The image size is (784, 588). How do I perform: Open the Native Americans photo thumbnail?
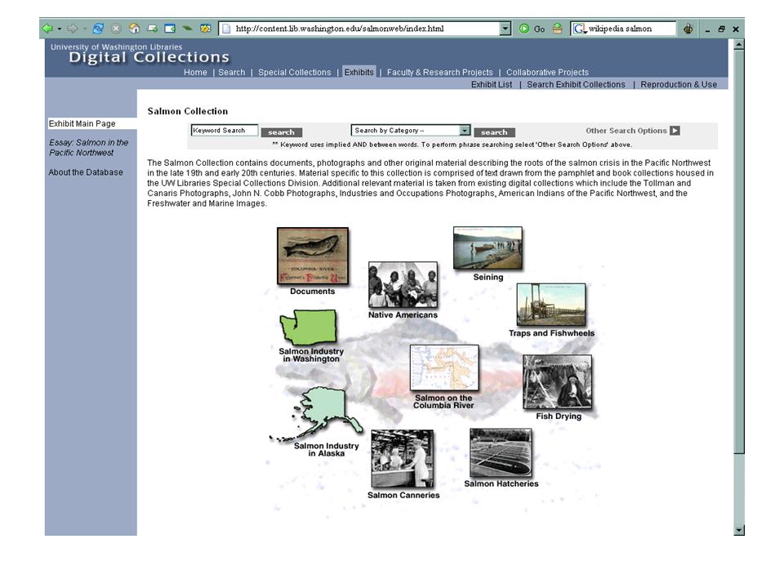[403, 284]
